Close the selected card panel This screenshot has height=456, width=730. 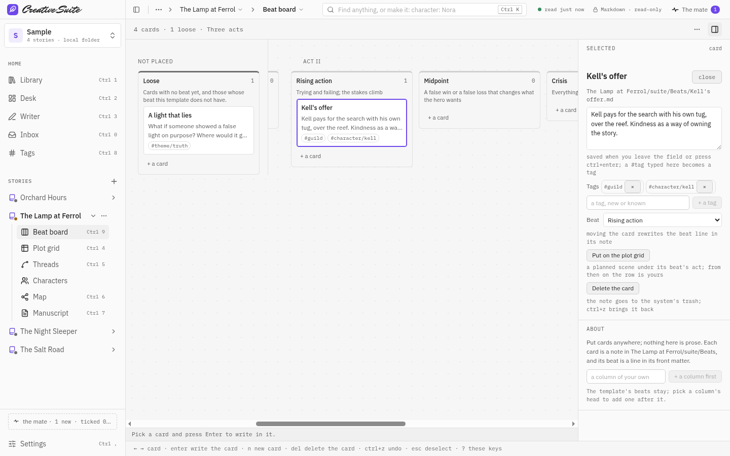click(x=707, y=77)
